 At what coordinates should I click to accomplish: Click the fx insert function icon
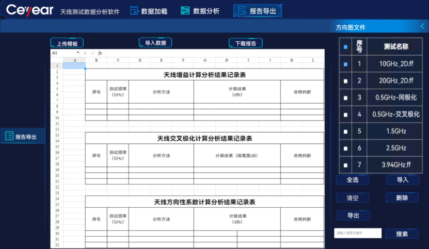point(100,53)
